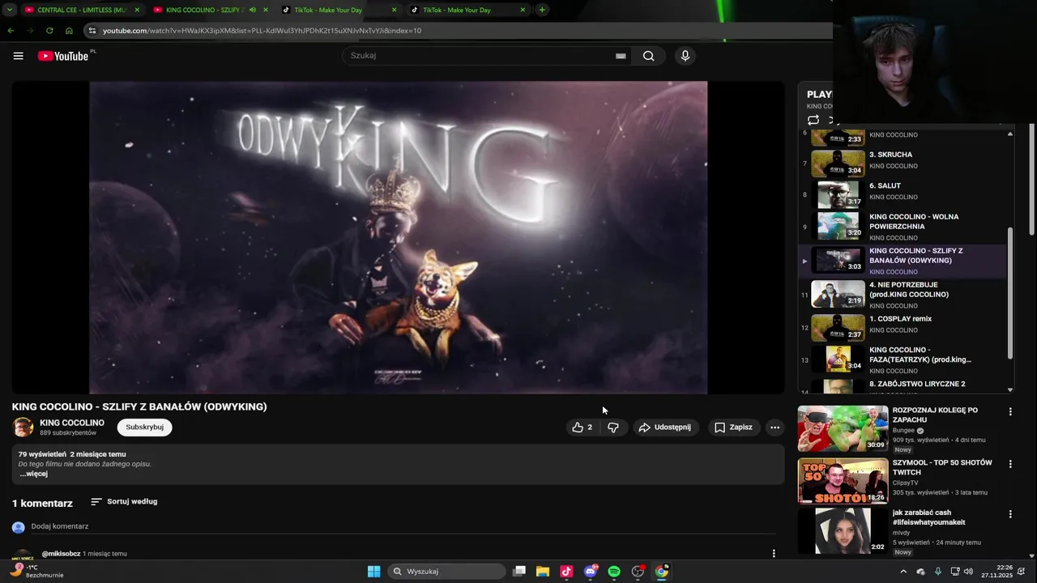Open SZYMOOL - TOP 50 SHOTÓW TWITCH thumbnail

coord(843,481)
